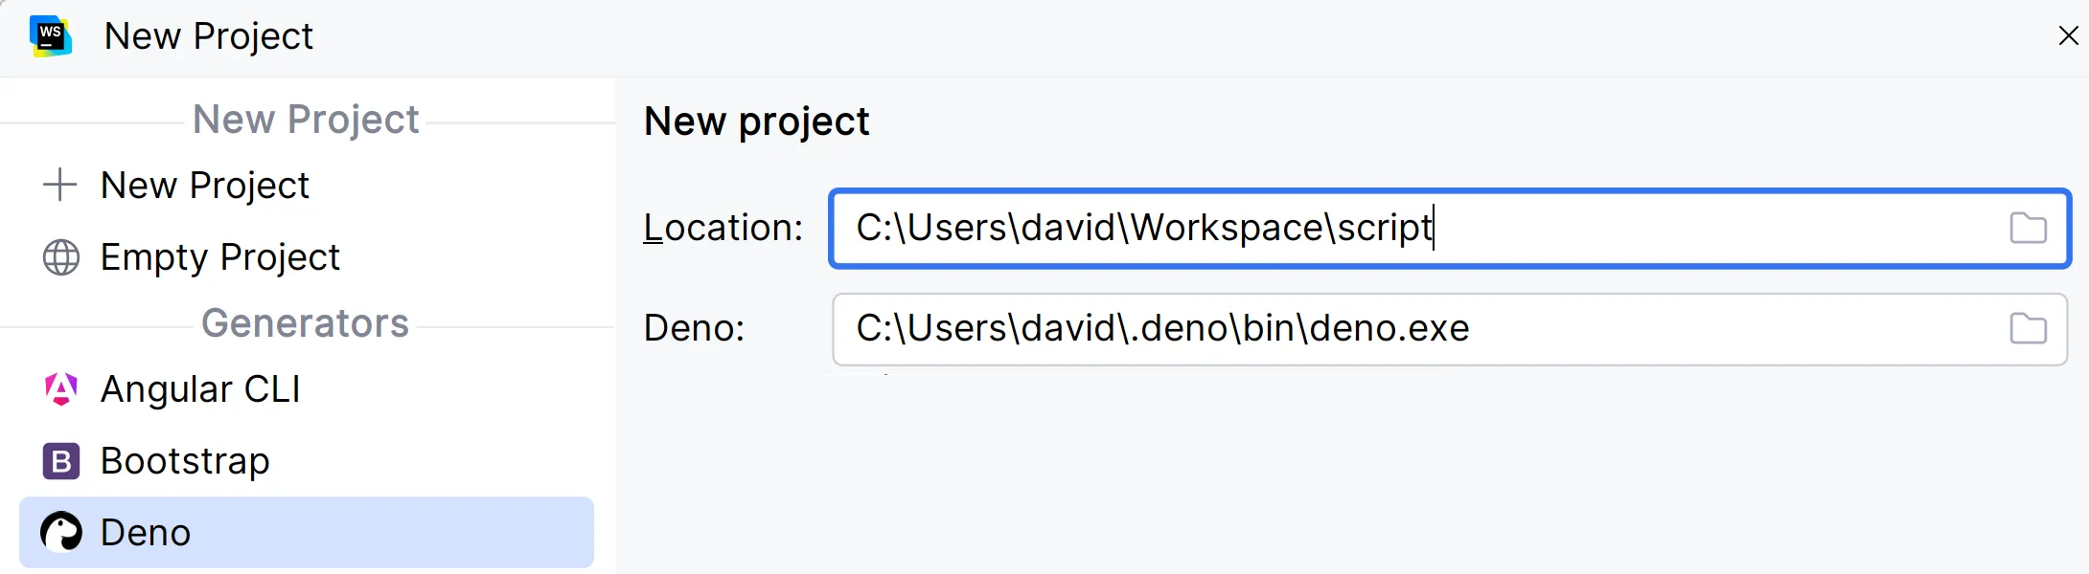Pick the Bootstrap generator label
The image size is (2089, 574).
[x=185, y=461]
